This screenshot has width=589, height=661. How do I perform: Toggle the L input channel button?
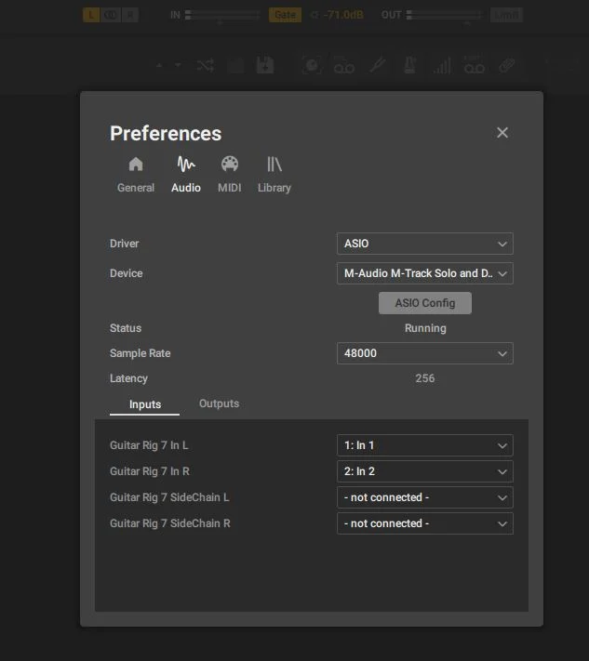[91, 15]
